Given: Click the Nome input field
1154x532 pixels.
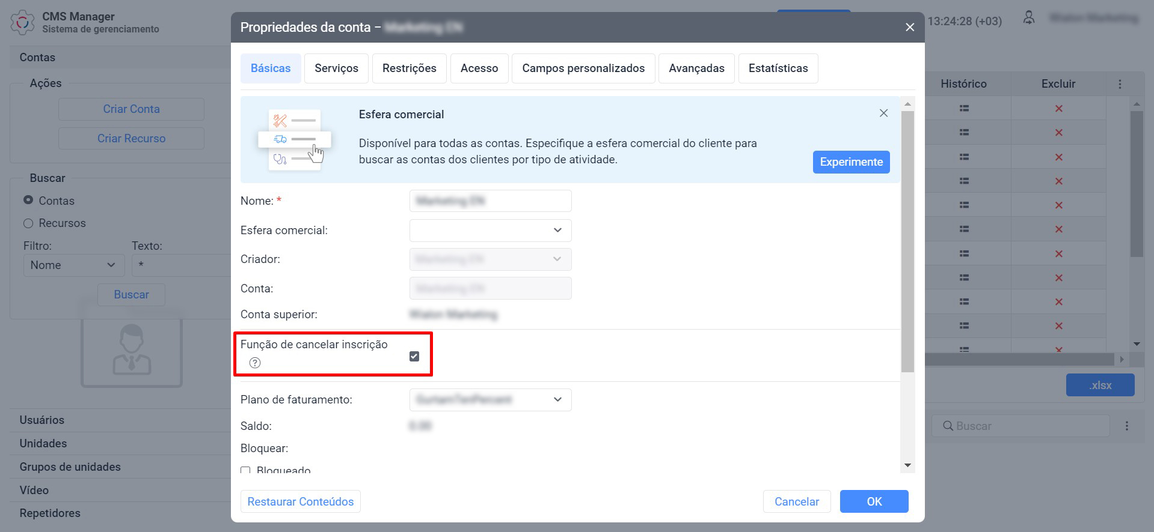Looking at the screenshot, I should click(x=490, y=201).
